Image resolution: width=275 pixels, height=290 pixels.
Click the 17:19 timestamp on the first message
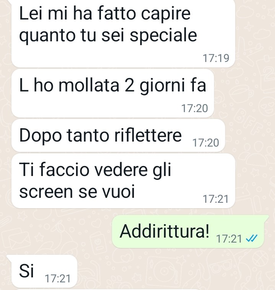click(216, 58)
